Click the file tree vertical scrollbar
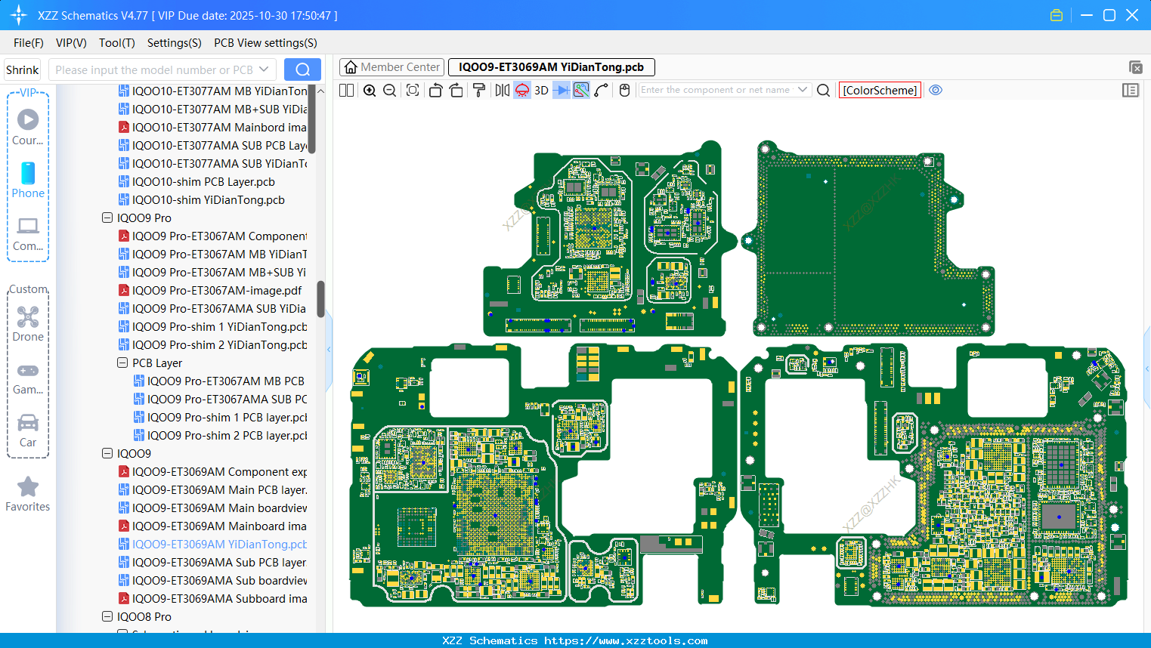The height and width of the screenshot is (648, 1151). coord(320,300)
